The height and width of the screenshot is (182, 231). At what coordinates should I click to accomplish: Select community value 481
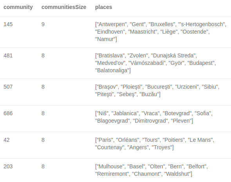[8, 55]
